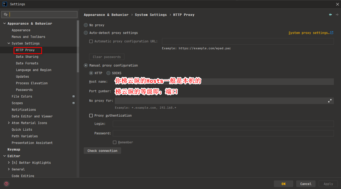Click the external link icon beside System proxy settings
341x189 pixels.
(x=332, y=33)
